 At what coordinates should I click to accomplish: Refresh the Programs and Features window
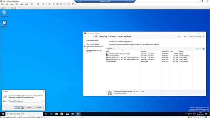point(180,36)
